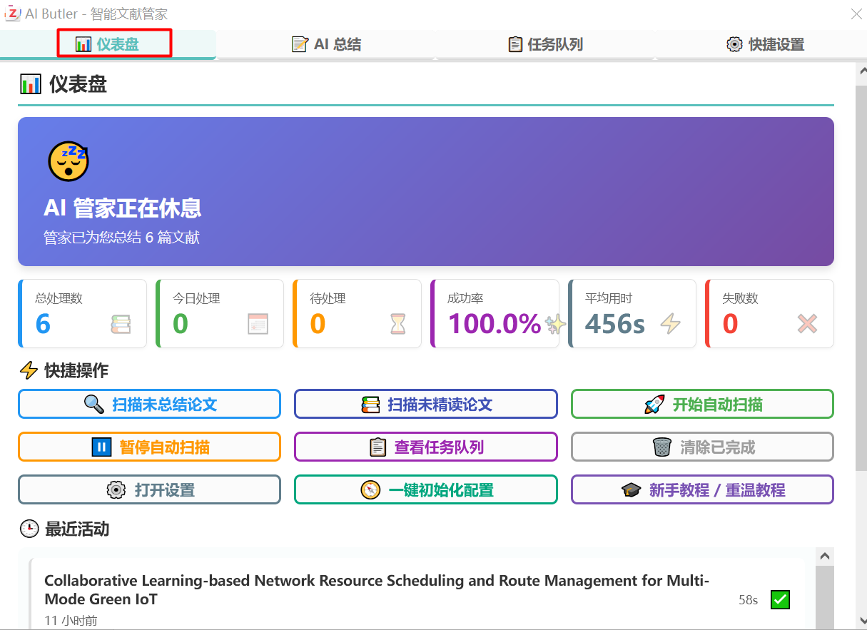The width and height of the screenshot is (867, 630).
Task: Click the 11 小时前 timestamp
Action: coord(71,620)
